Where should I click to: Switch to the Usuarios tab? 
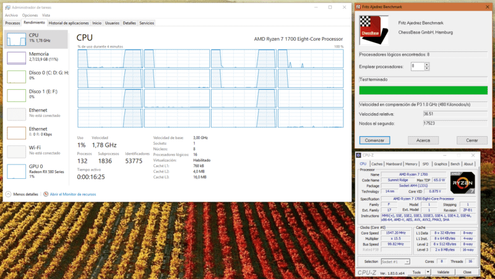[112, 23]
